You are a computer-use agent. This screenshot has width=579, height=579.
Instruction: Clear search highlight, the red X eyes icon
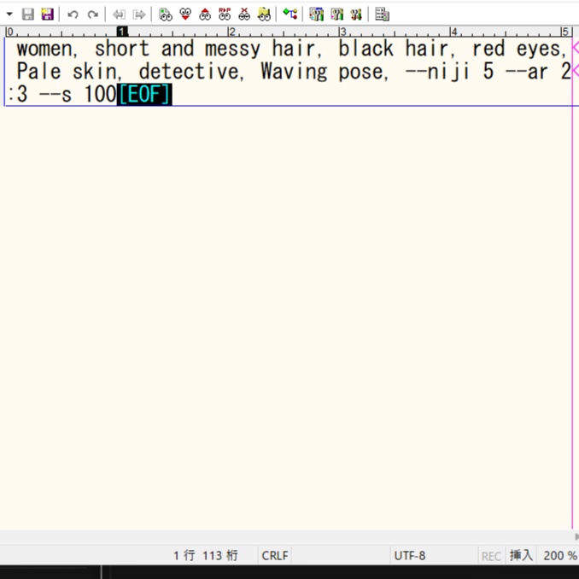244,15
